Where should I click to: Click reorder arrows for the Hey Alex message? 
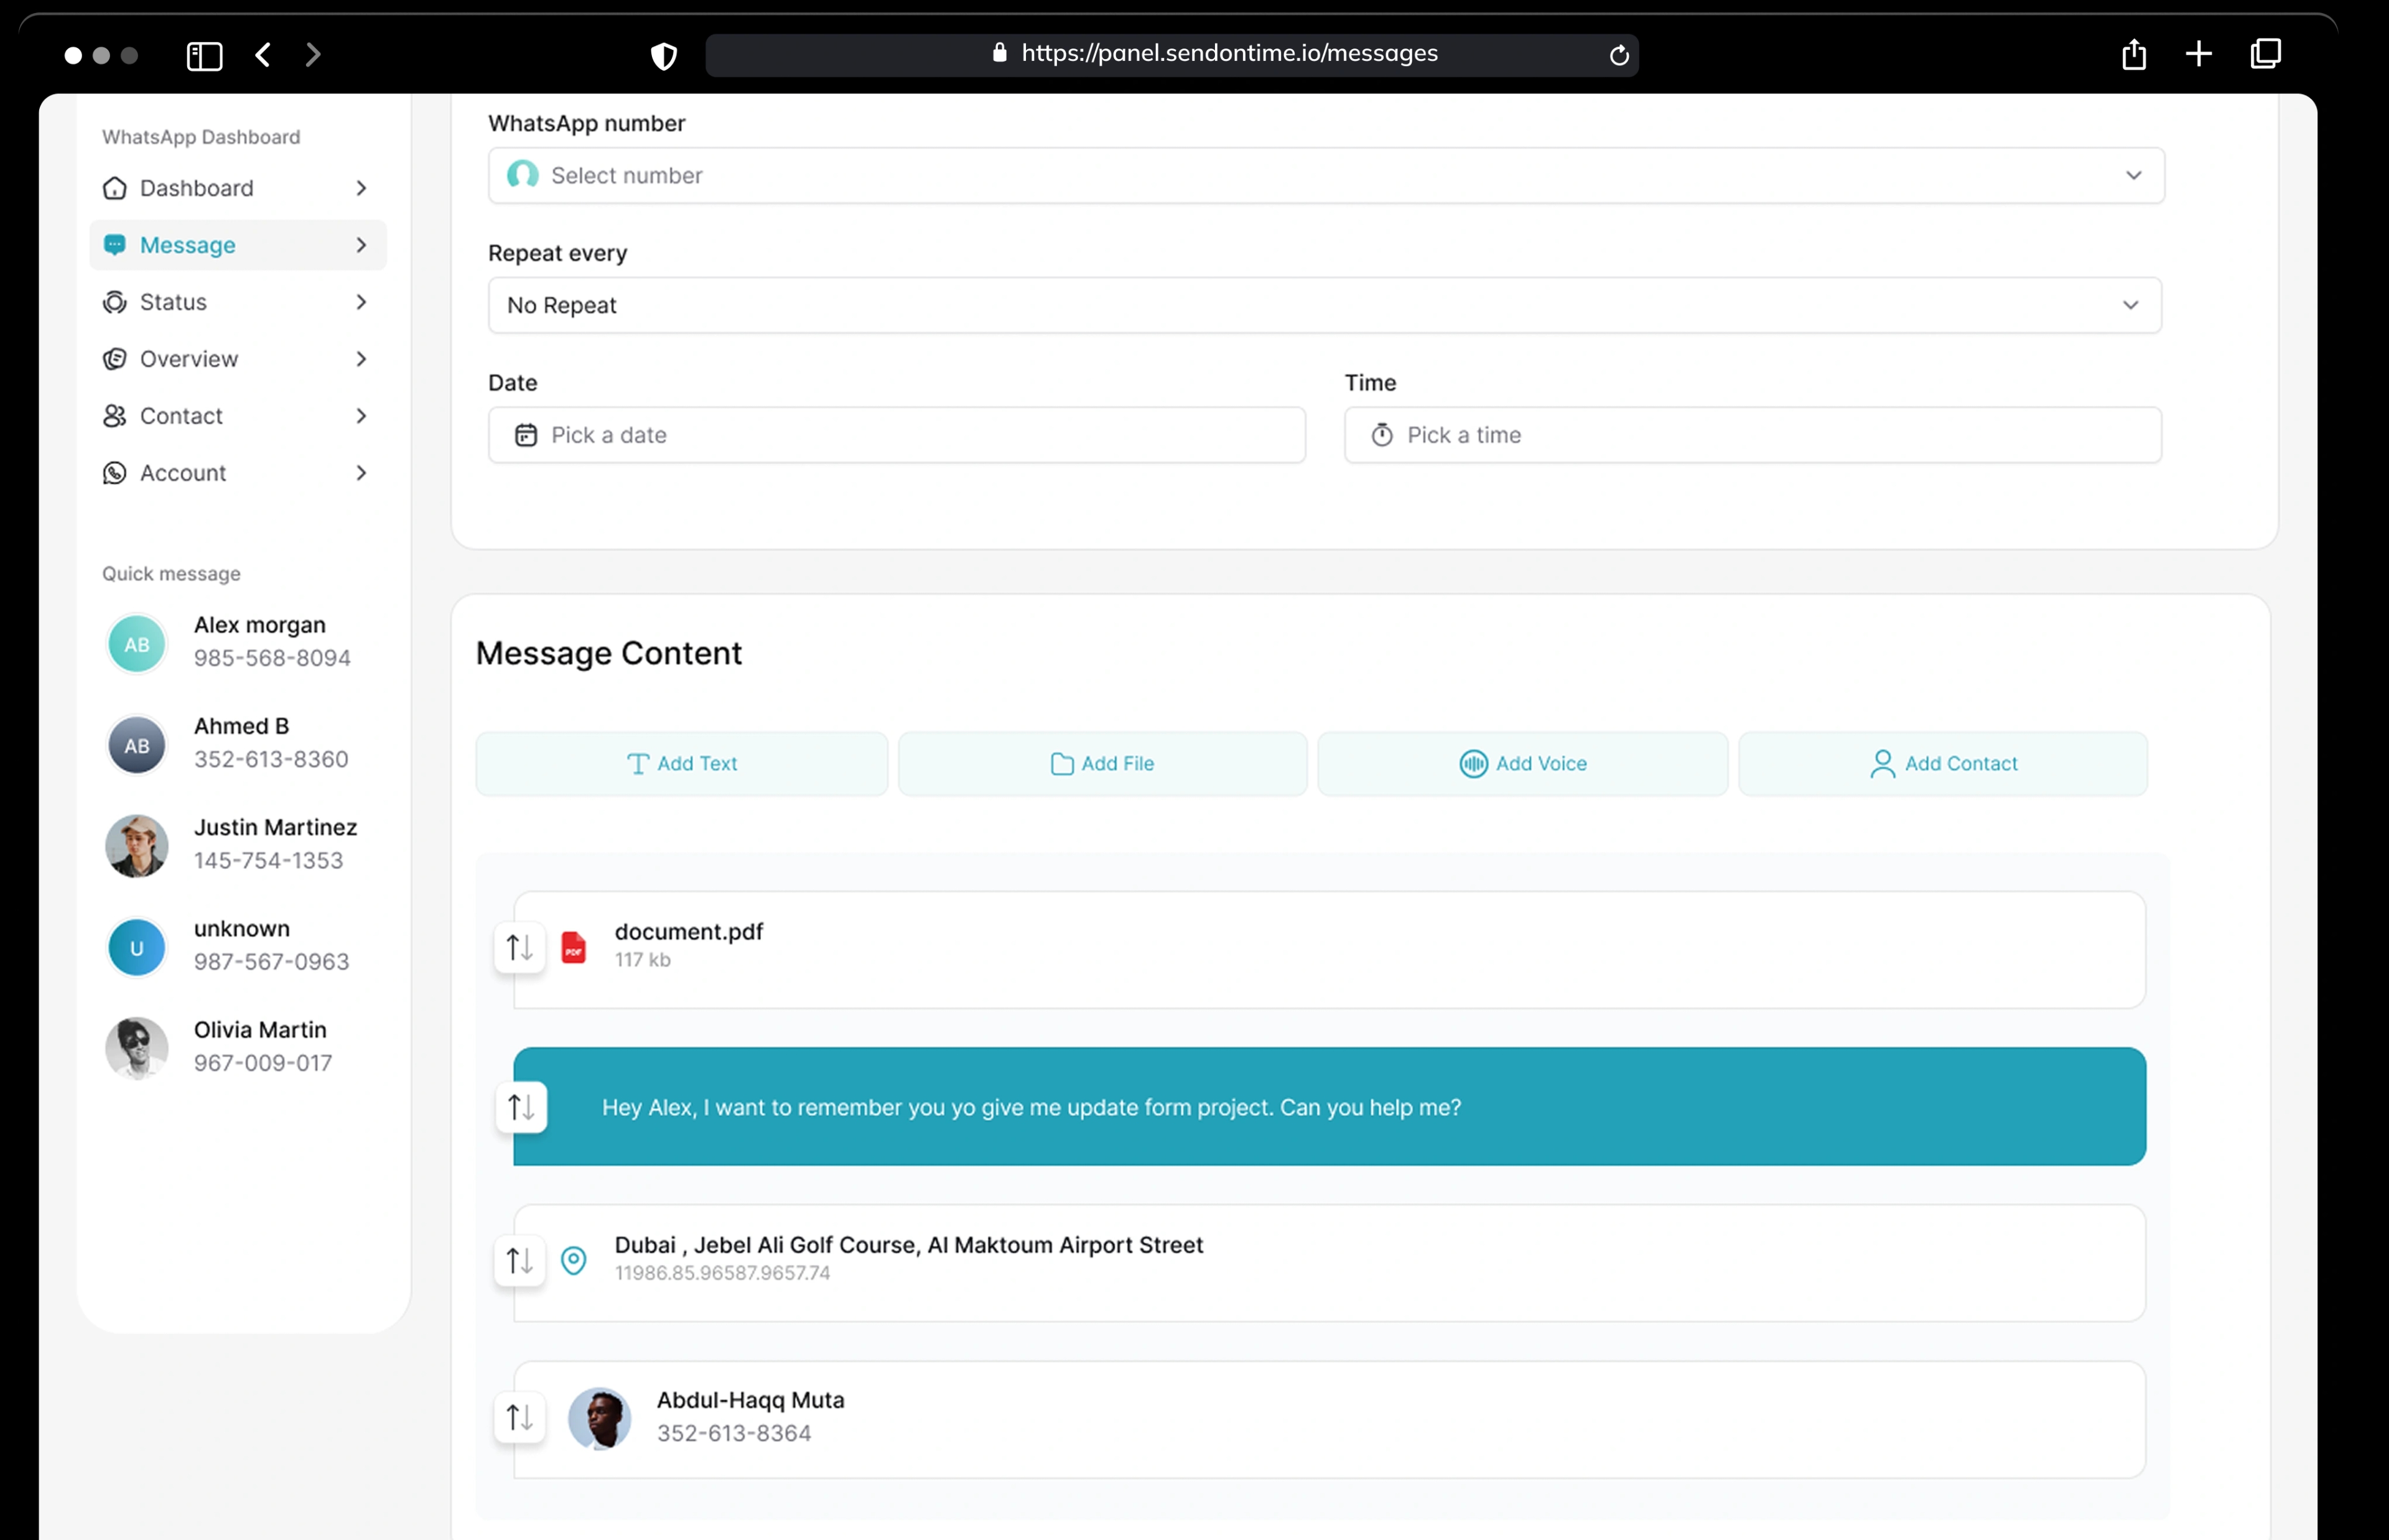521,1107
